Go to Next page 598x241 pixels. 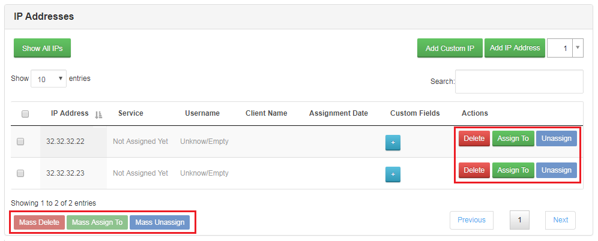[x=561, y=220]
